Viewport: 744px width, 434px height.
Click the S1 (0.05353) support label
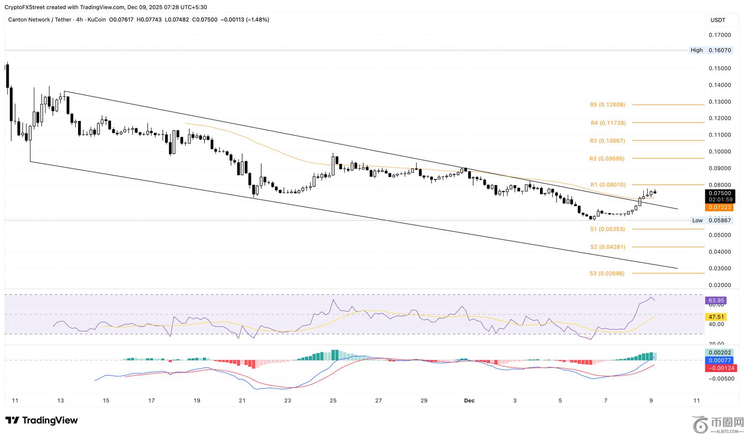coord(607,229)
